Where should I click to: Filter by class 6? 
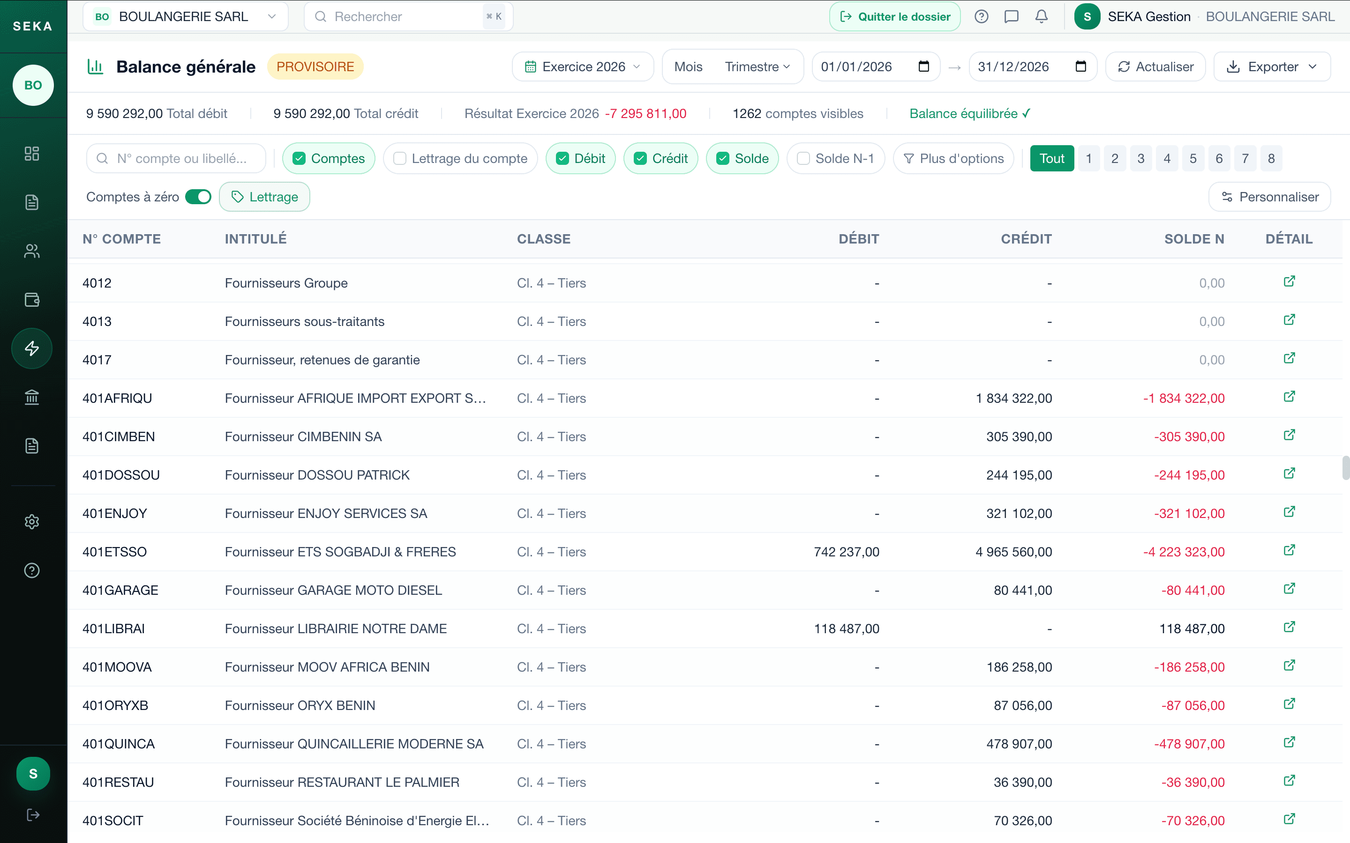1219,159
